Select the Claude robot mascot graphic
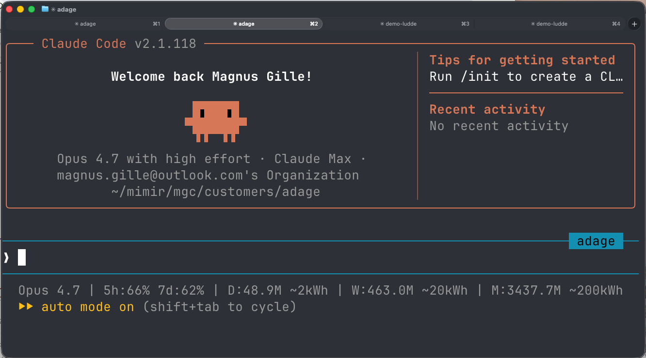This screenshot has height=358, width=646. (215, 121)
